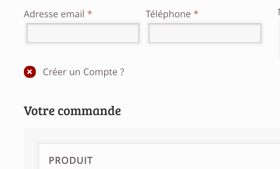Image resolution: width=280 pixels, height=169 pixels.
Task: Click the word 'Compte' in checkbox label
Action: (x=101, y=72)
